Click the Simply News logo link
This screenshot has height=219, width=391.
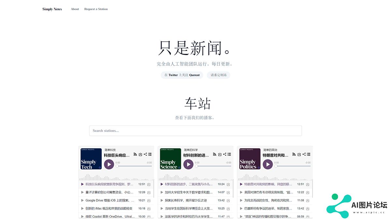[52, 9]
